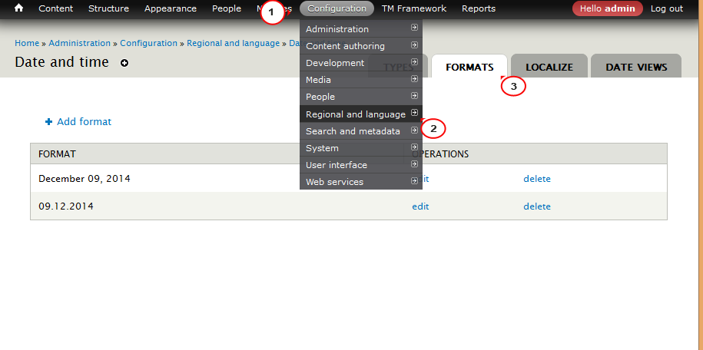
Task: Expand the System submenu arrow
Action: point(414,147)
